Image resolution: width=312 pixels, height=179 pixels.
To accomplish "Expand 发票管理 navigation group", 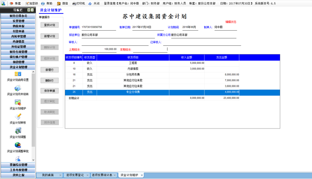I will point(18,21).
